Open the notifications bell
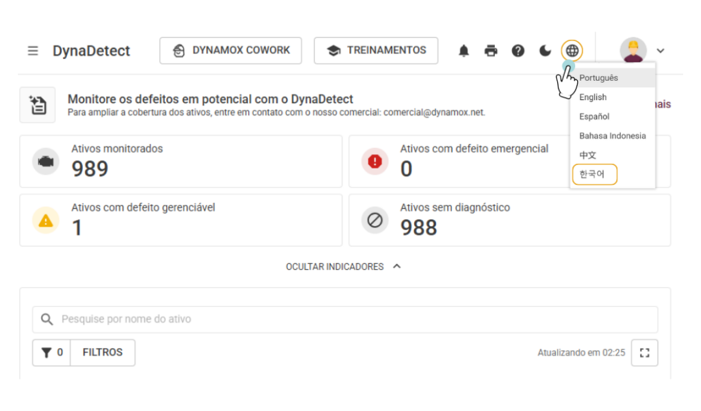 [463, 51]
